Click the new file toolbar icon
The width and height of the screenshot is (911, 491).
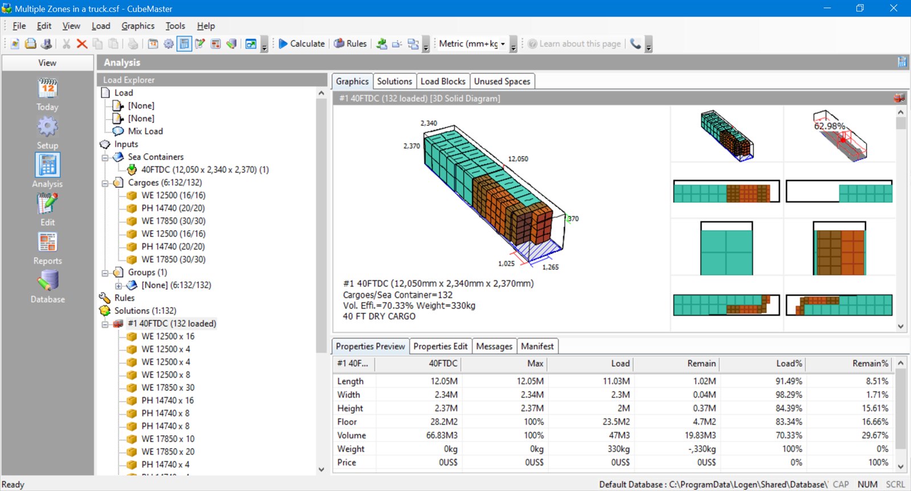point(15,44)
